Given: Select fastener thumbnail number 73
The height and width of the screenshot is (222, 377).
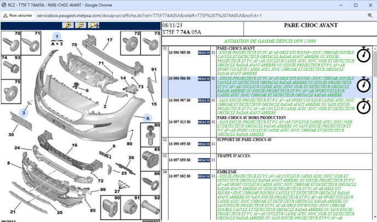Looking at the screenshot, I should [x=150, y=43].
